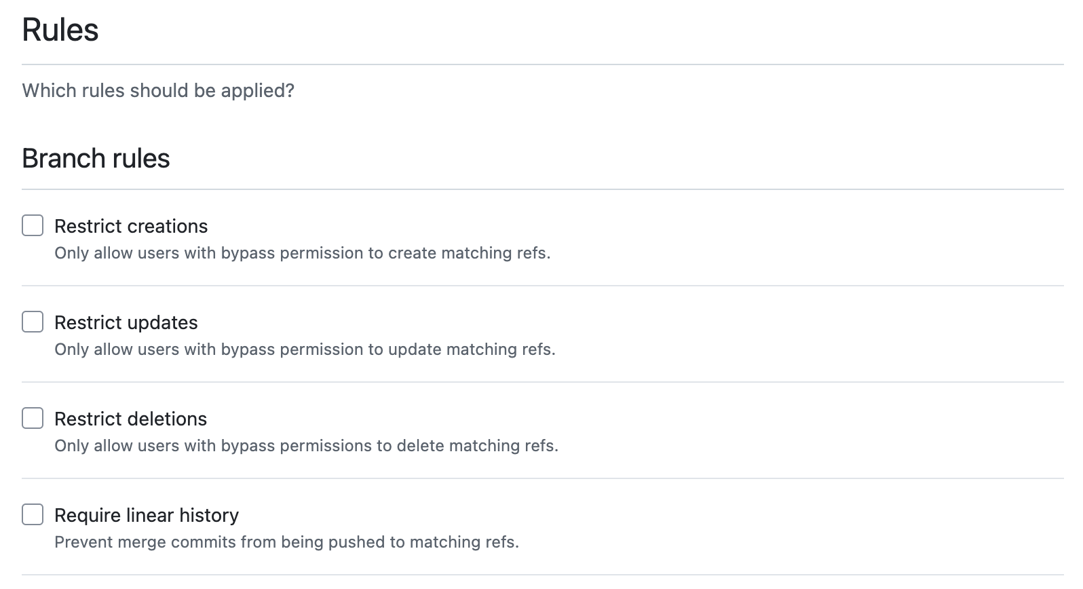This screenshot has width=1083, height=589.
Task: Tick the box restricting branch deletions
Action: click(32, 418)
